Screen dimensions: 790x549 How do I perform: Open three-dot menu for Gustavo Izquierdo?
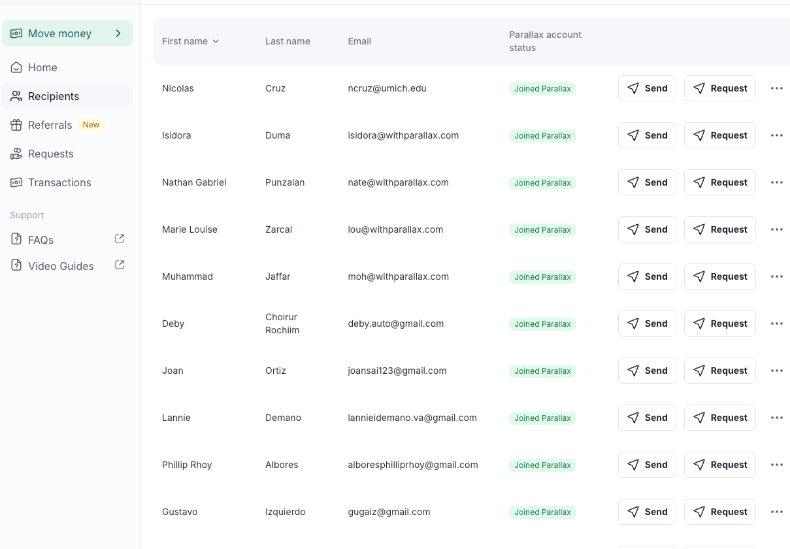coord(776,512)
